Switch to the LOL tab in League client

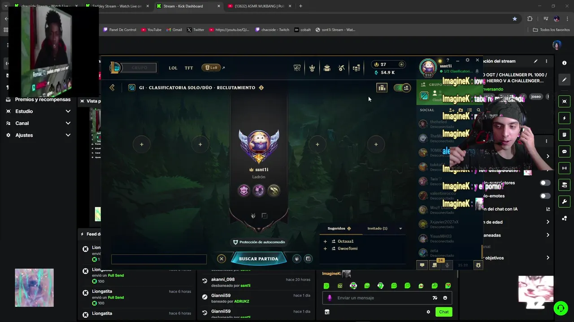[x=173, y=68]
